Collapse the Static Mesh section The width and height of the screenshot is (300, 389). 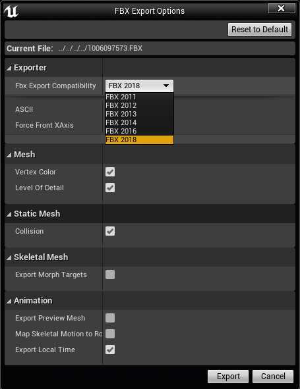9,214
